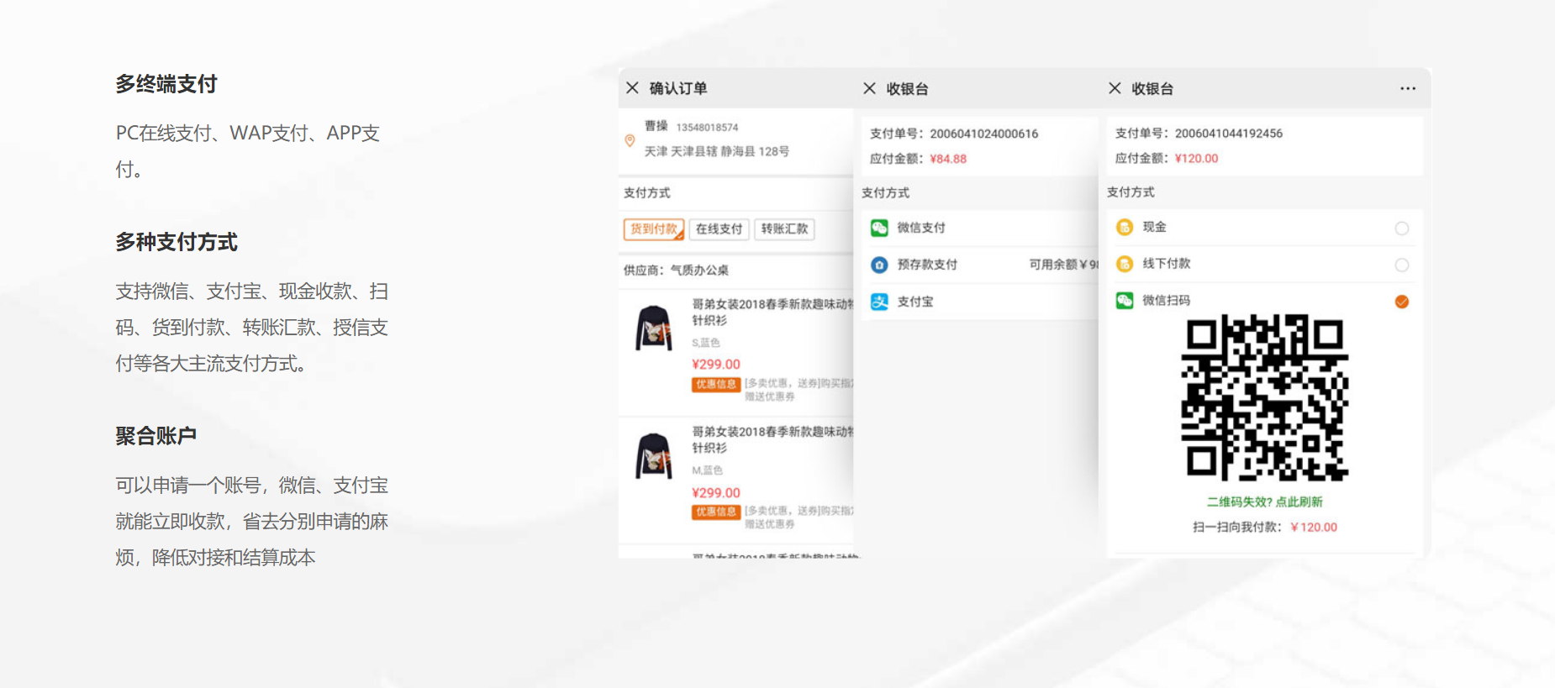The image size is (1555, 688).
Task: Click the delivery address 天津 天津县辖 静海县 128号
Action: pyautogui.click(x=717, y=152)
